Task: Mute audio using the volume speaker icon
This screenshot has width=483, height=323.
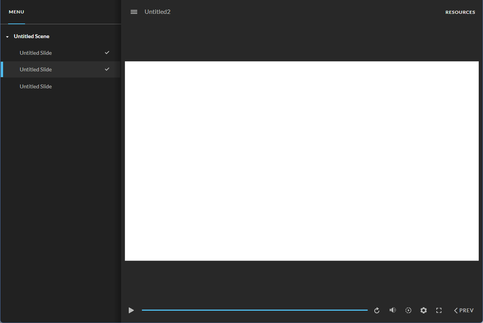Action: [393, 310]
